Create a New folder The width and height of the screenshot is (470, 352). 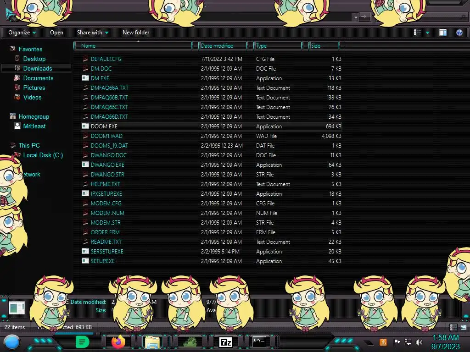[x=136, y=33]
